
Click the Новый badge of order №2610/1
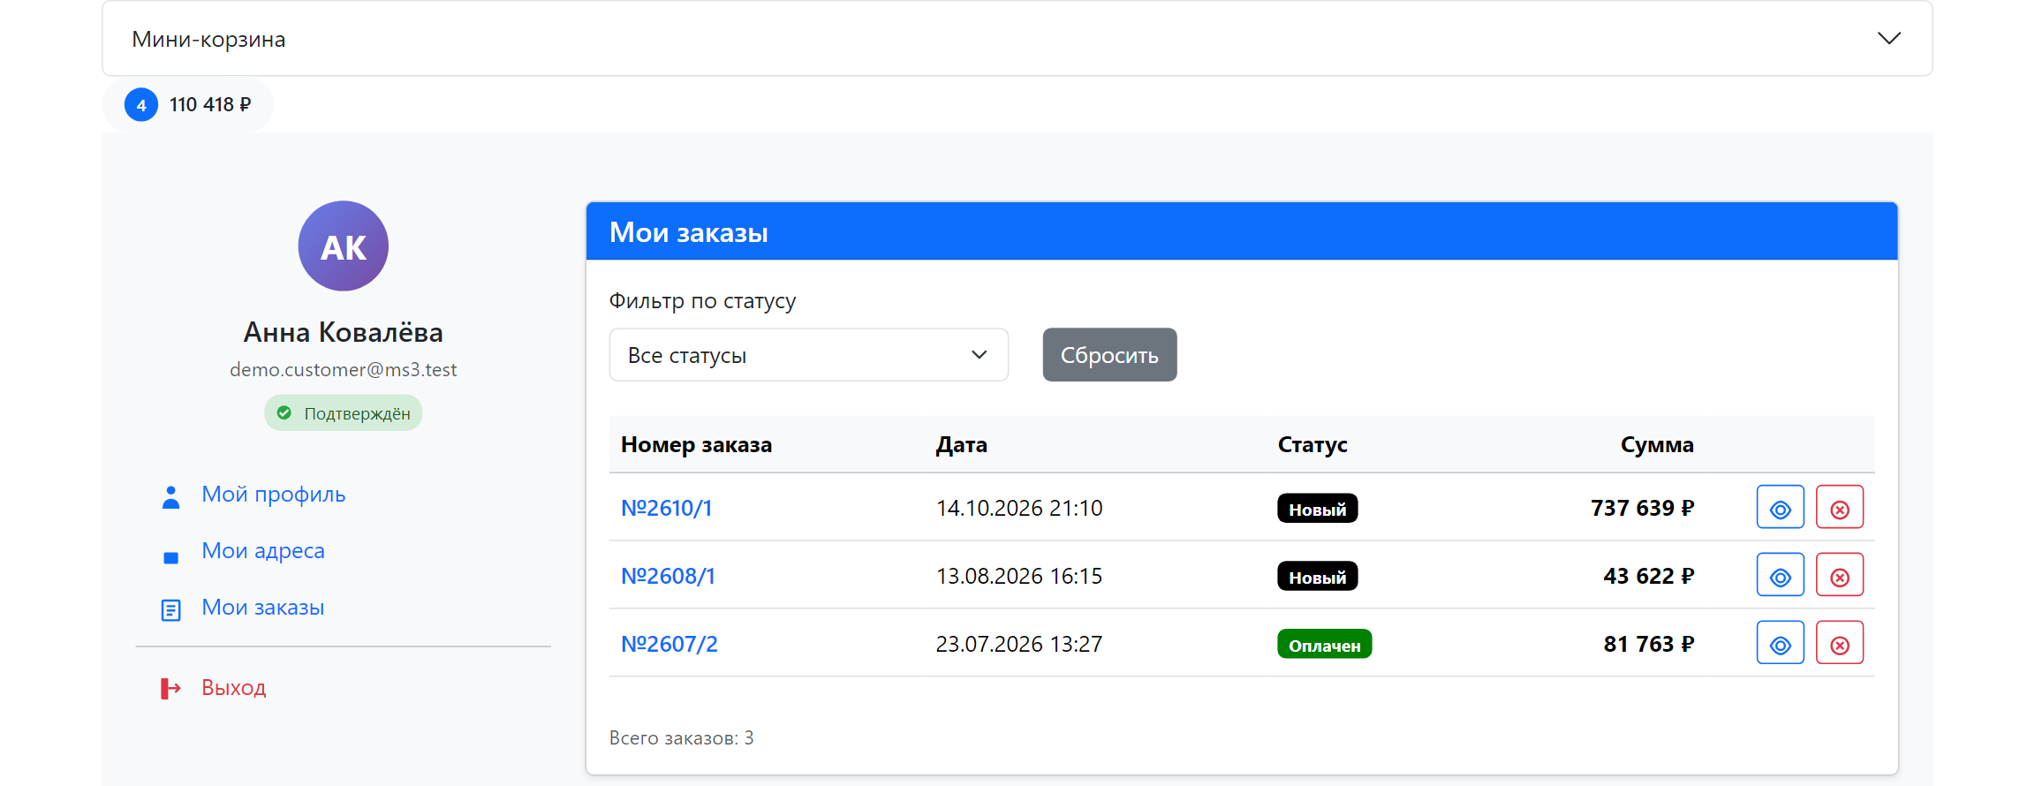coord(1317,509)
